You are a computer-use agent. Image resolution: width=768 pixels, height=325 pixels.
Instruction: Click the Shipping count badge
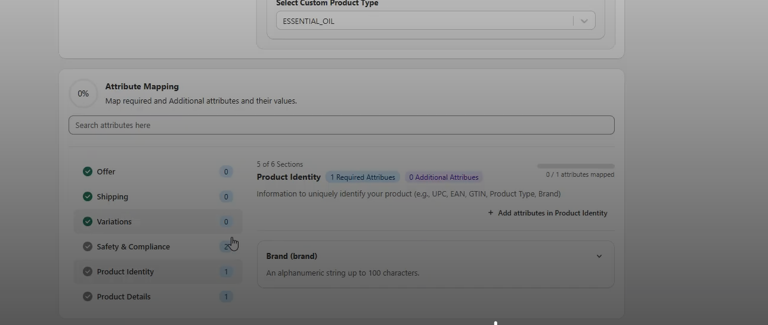[226, 196]
